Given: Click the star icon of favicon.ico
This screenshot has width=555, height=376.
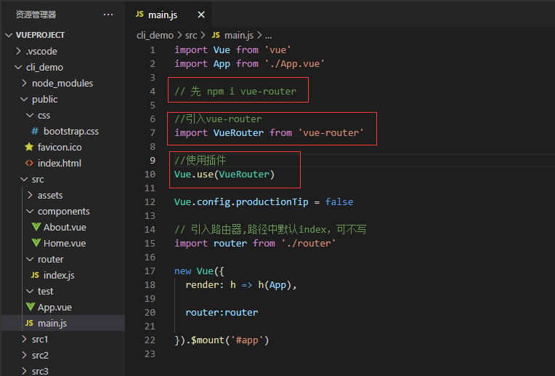Looking at the screenshot, I should (x=29, y=147).
